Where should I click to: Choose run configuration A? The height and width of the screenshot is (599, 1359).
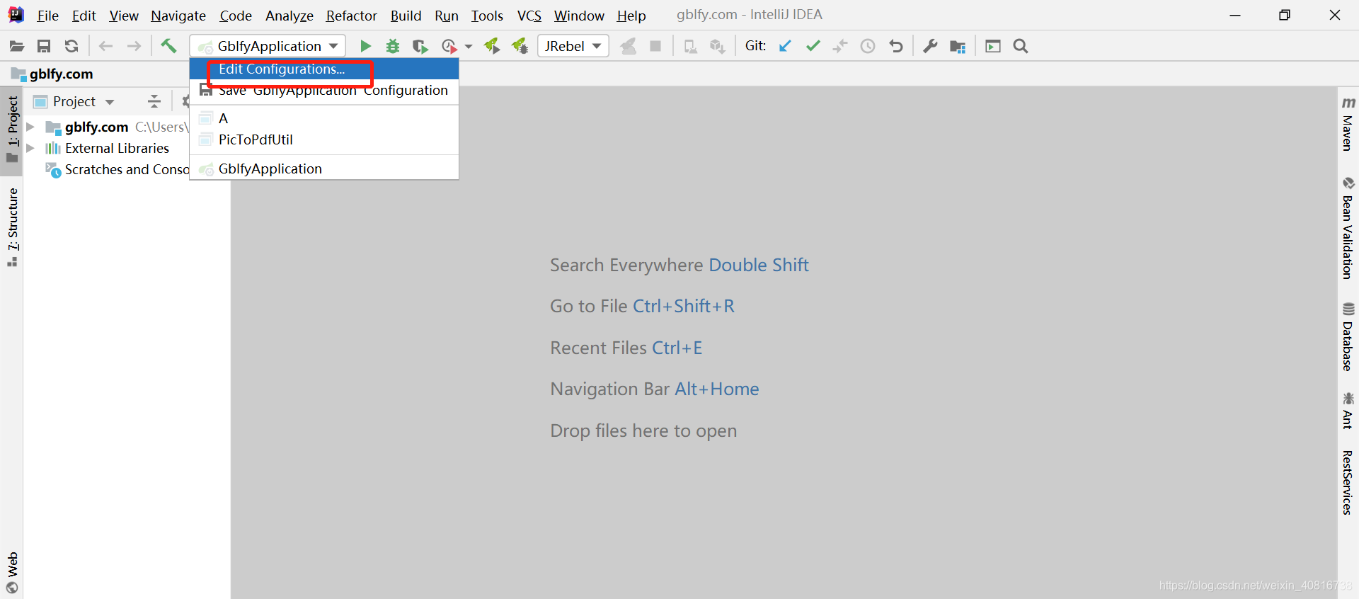[324, 118]
